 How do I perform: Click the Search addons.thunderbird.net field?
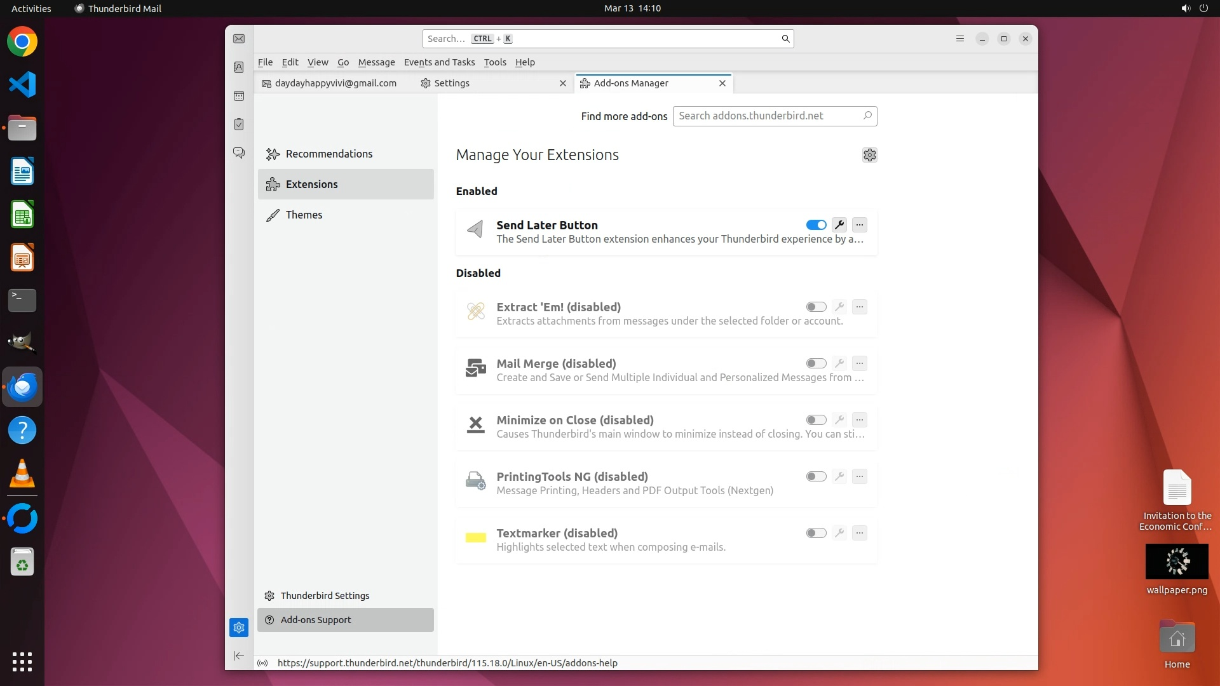tap(768, 116)
